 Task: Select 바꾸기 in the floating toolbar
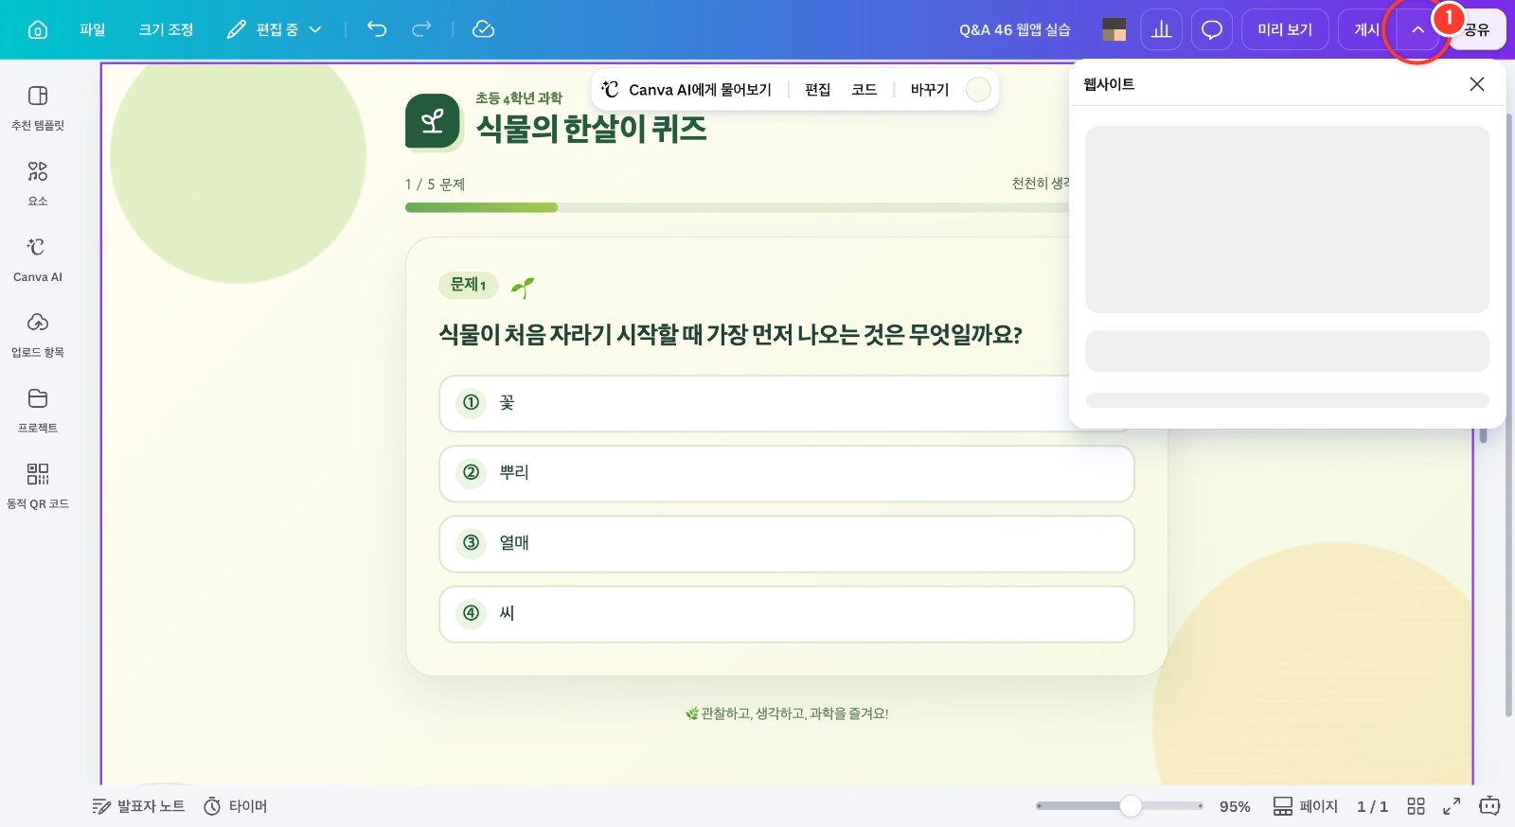coord(929,89)
